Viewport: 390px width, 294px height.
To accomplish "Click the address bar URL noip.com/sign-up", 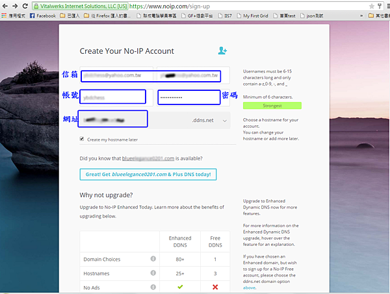I will (x=169, y=6).
